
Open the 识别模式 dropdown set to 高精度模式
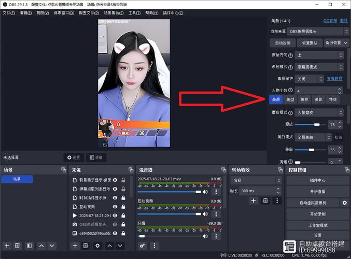[x=319, y=67]
